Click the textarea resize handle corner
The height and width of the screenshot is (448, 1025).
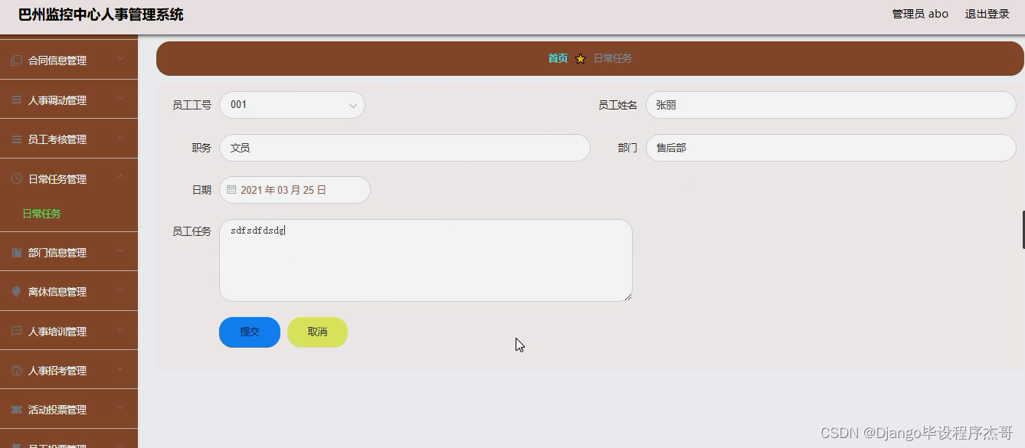point(627,296)
